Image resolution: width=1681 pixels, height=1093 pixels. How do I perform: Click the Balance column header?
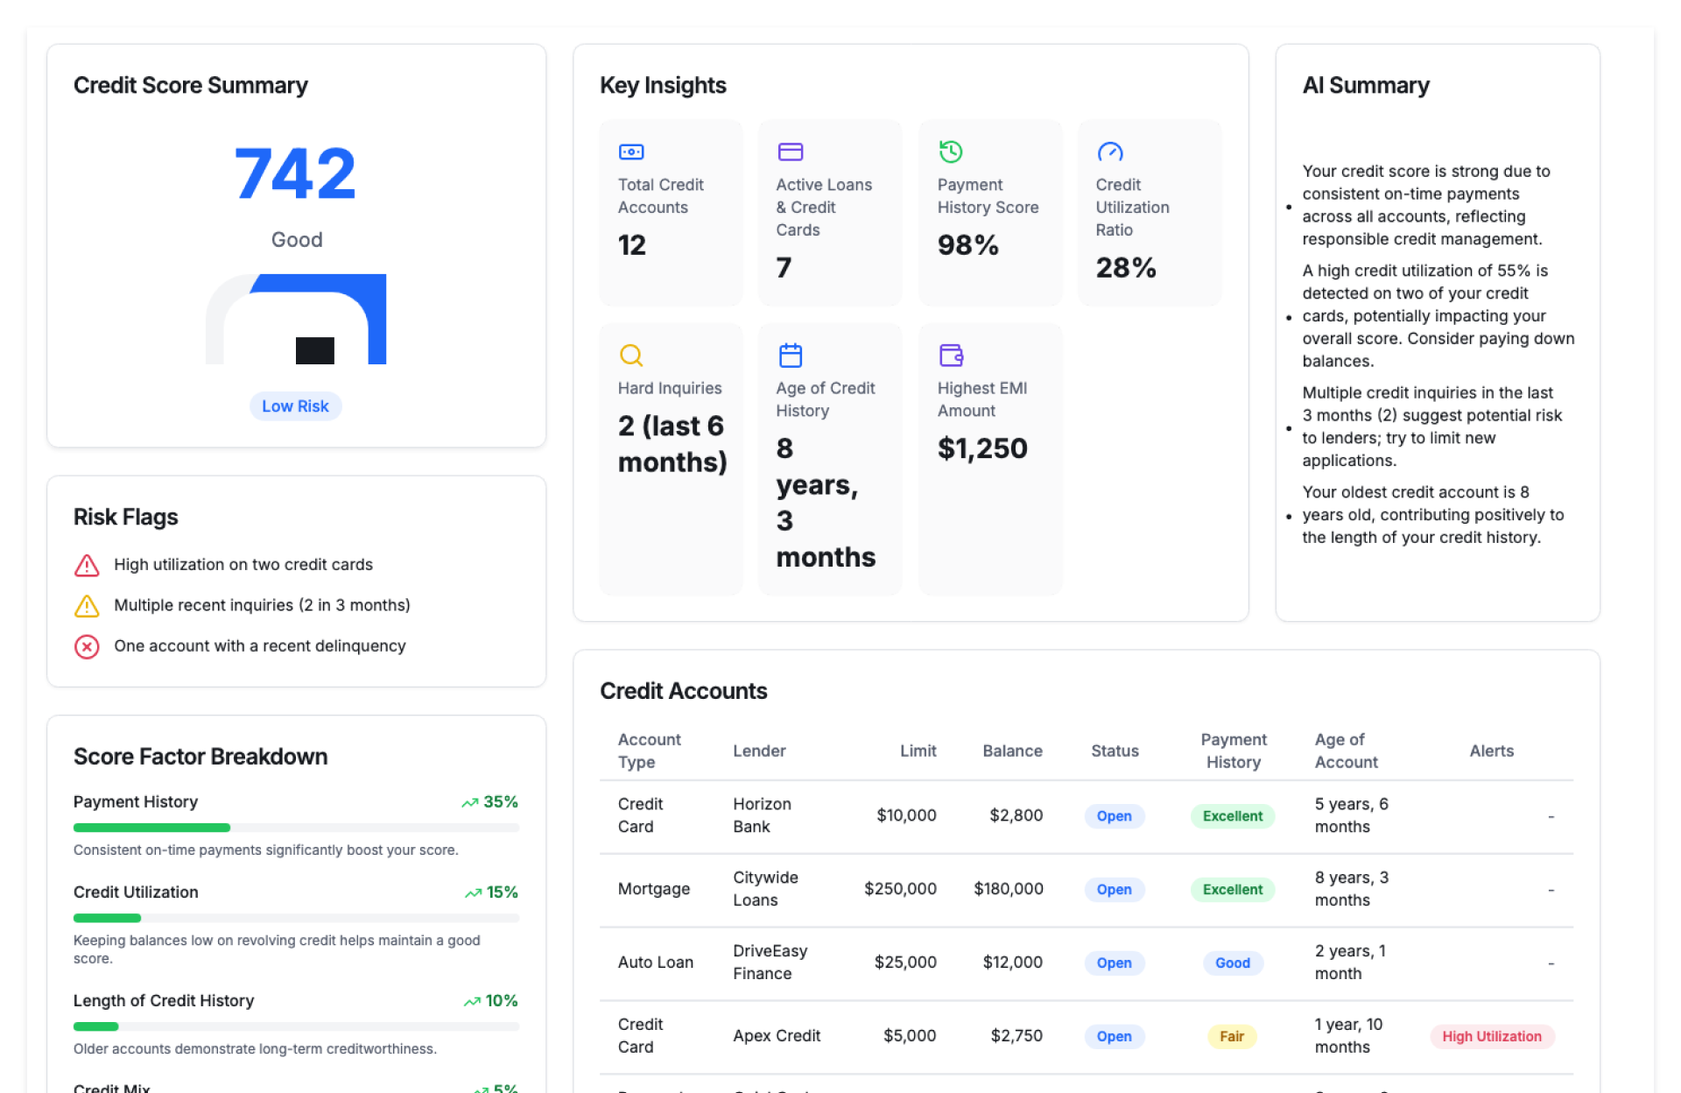[x=1011, y=751]
